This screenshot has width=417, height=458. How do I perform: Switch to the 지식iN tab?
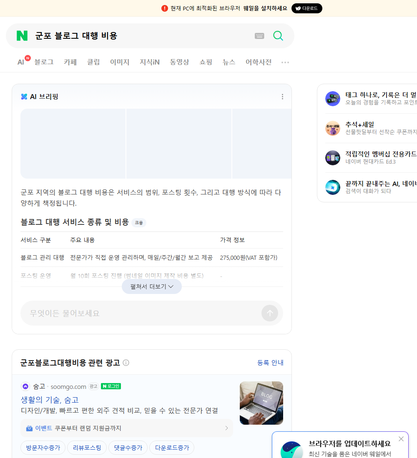tap(150, 62)
